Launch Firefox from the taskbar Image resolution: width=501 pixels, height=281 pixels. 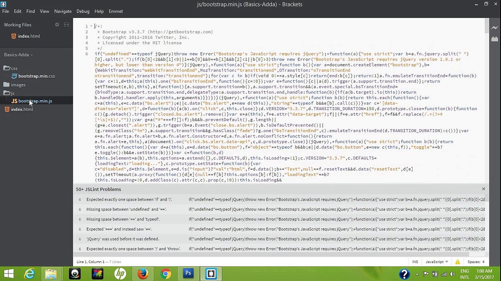pos(143,274)
